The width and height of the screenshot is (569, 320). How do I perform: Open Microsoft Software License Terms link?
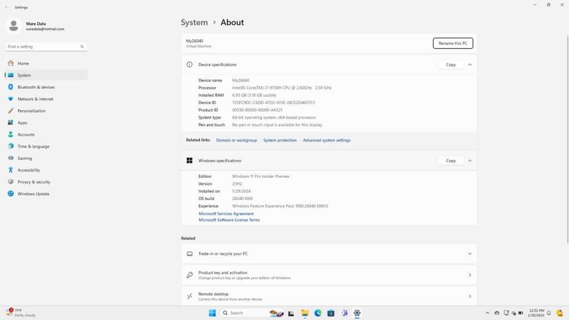pyautogui.click(x=229, y=220)
